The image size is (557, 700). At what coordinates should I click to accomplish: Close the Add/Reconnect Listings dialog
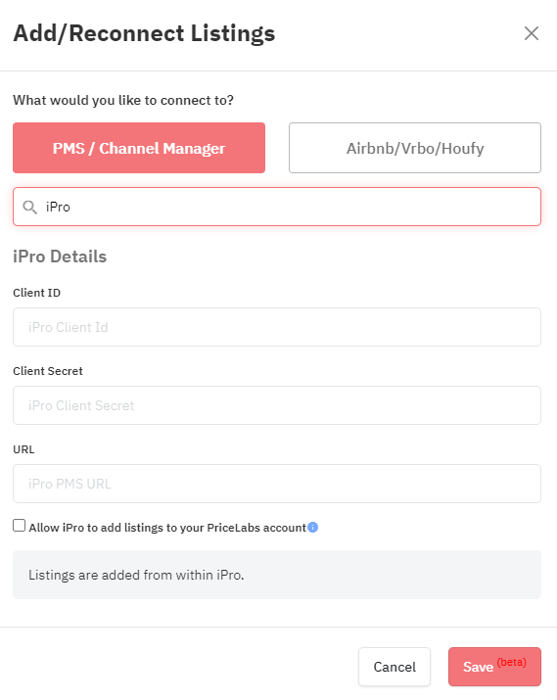point(532,33)
